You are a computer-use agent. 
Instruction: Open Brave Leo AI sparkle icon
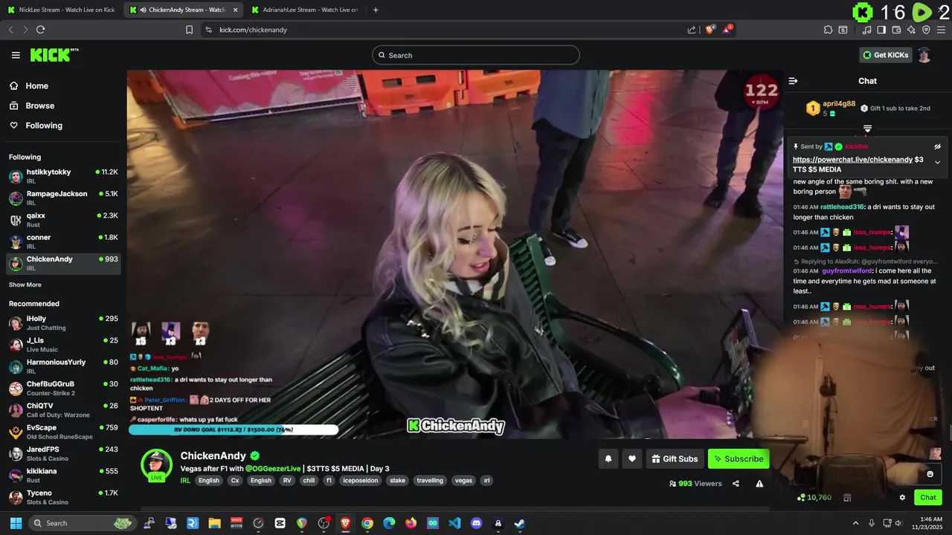911,30
